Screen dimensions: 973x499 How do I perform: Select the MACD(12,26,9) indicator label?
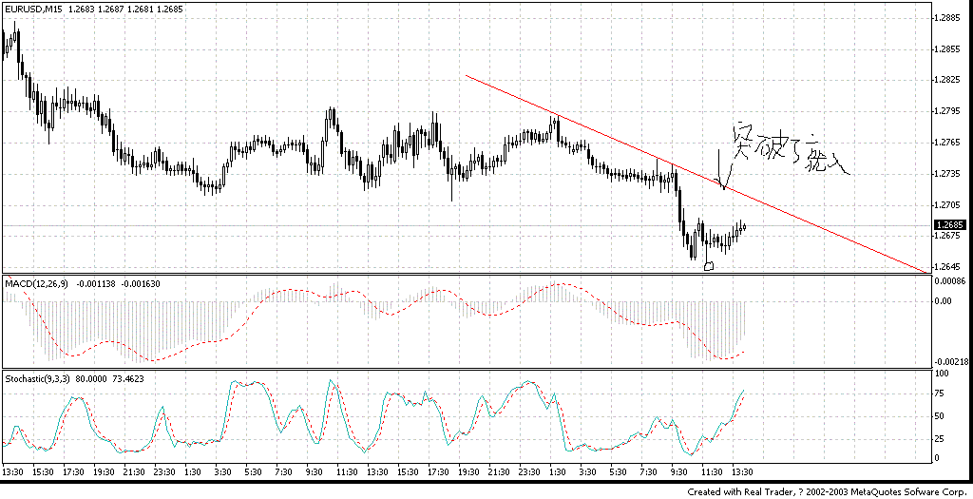tap(37, 283)
